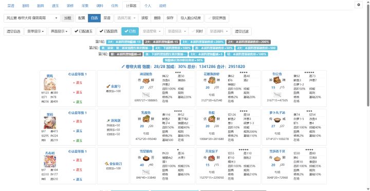The width and height of the screenshot is (370, 191).
Task: Click the 清空过滤 button
Action: click(x=242, y=31)
